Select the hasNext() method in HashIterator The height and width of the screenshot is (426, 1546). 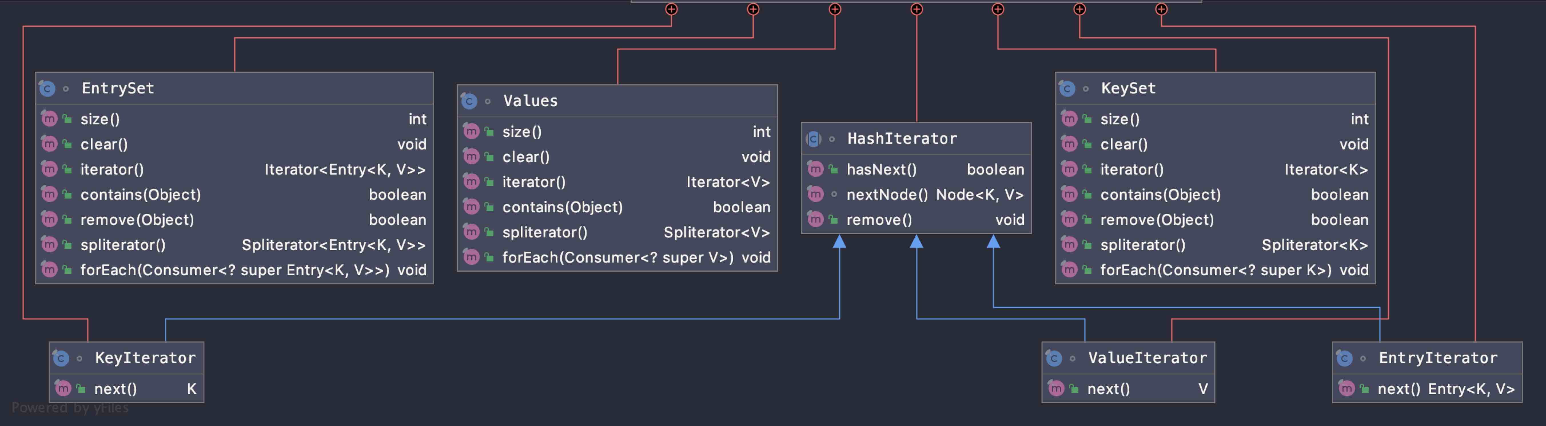[881, 170]
